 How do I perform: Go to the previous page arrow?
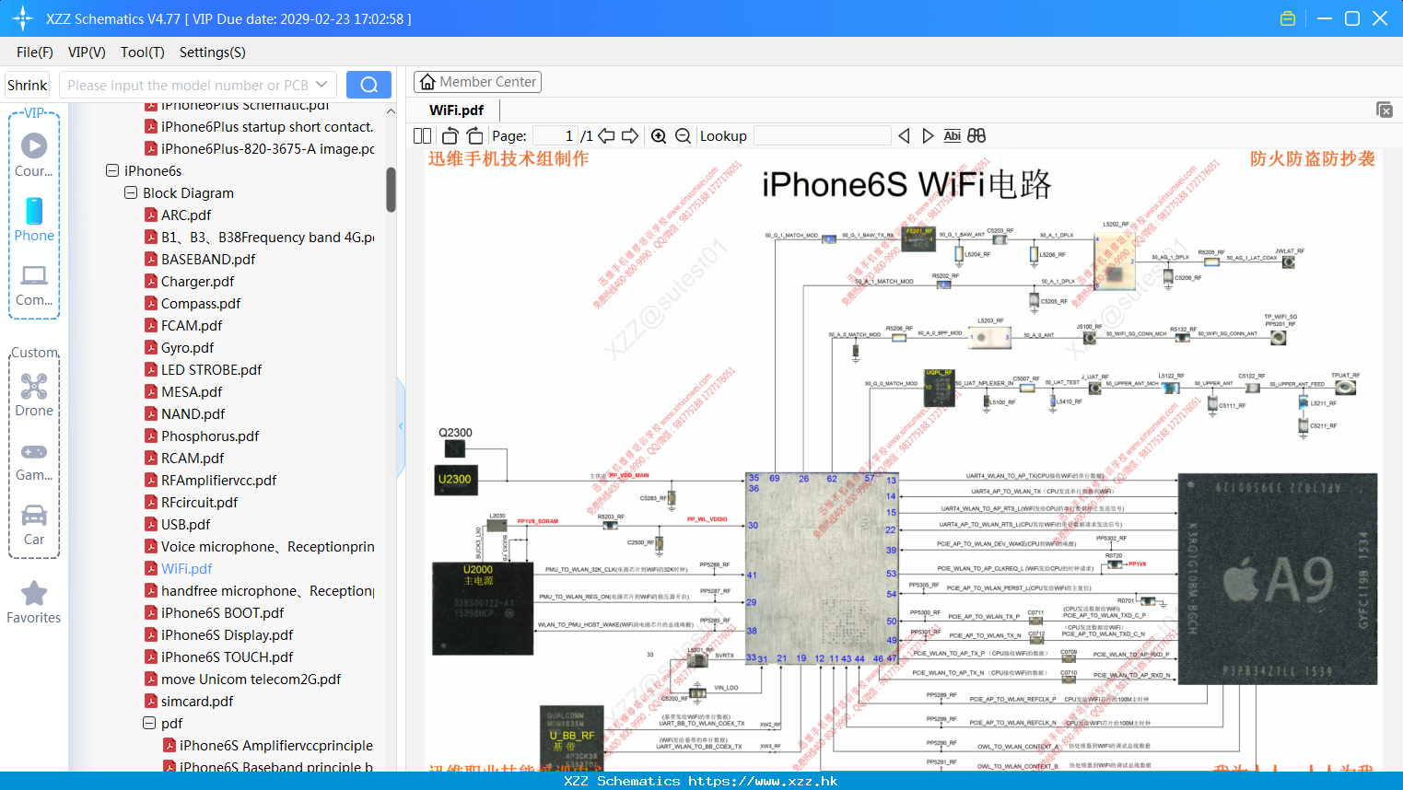(606, 135)
